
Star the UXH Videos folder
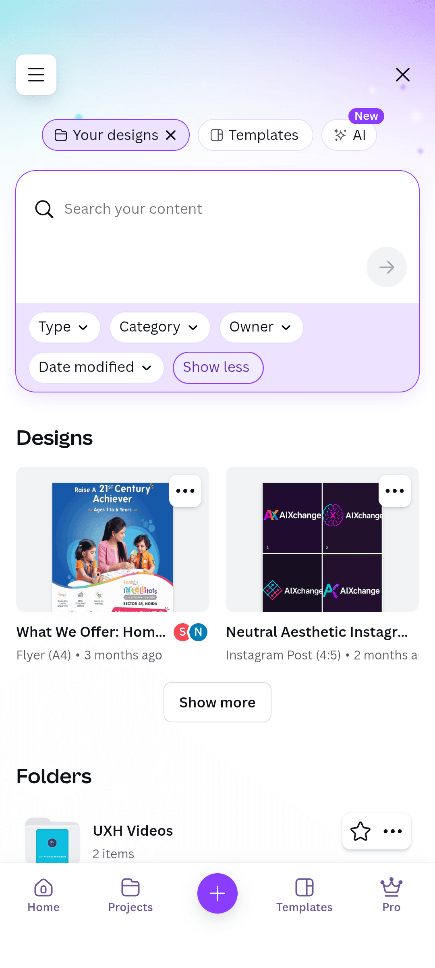click(x=360, y=831)
